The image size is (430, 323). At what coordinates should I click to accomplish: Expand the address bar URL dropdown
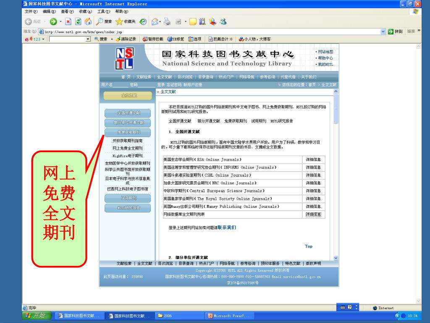click(383, 32)
